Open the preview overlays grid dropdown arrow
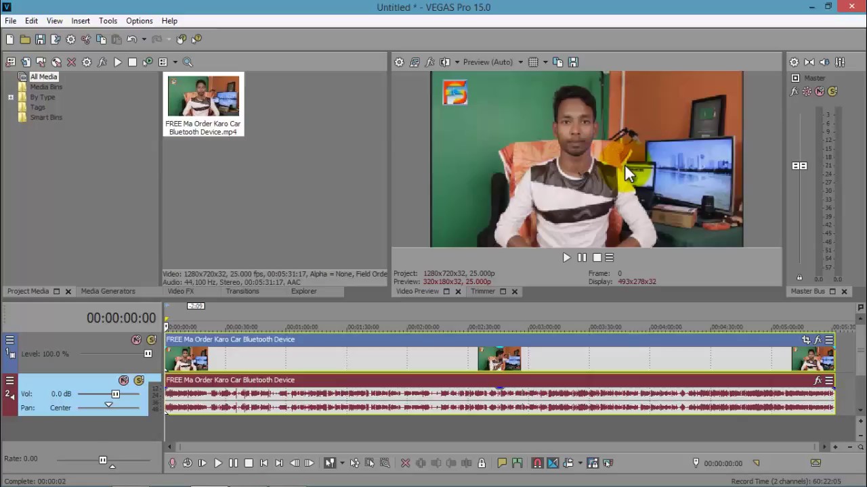Screen dimensions: 867x487 tap(545, 62)
